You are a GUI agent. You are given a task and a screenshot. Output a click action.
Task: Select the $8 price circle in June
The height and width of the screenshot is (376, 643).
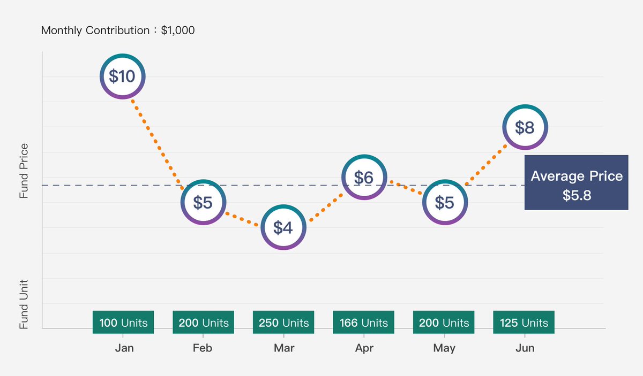(525, 127)
